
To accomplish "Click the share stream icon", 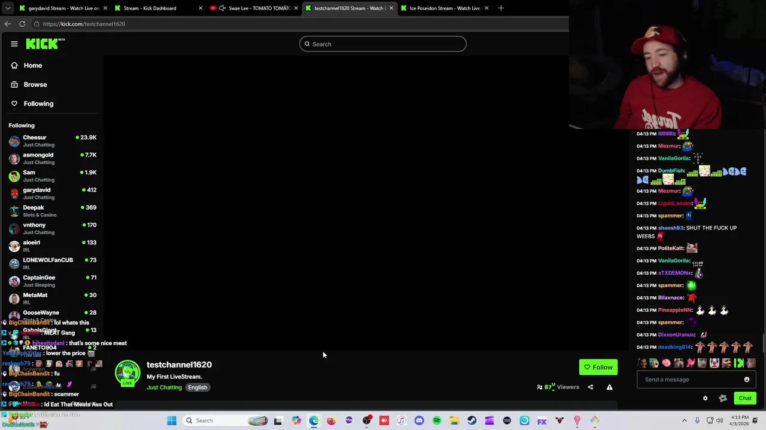I will (x=590, y=387).
